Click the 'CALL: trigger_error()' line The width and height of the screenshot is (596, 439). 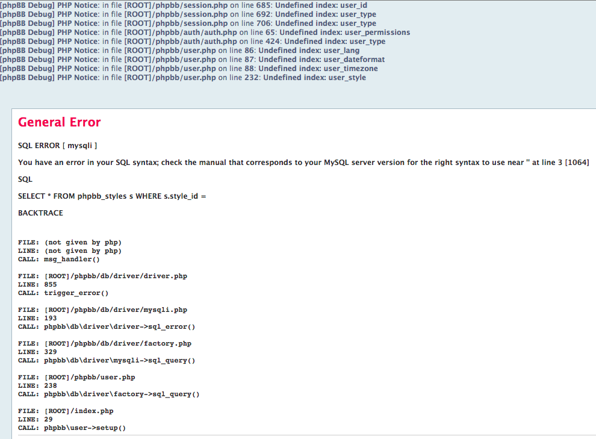pos(63,293)
